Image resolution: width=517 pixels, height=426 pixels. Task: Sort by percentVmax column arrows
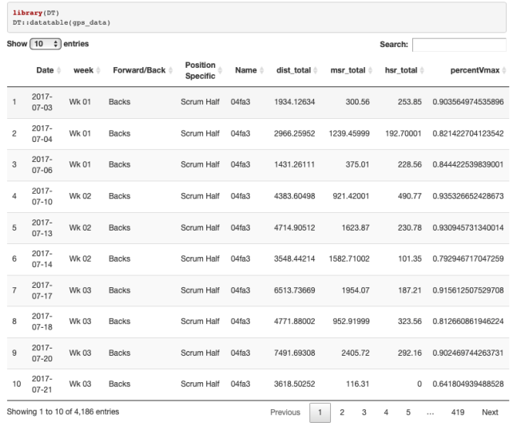click(504, 70)
